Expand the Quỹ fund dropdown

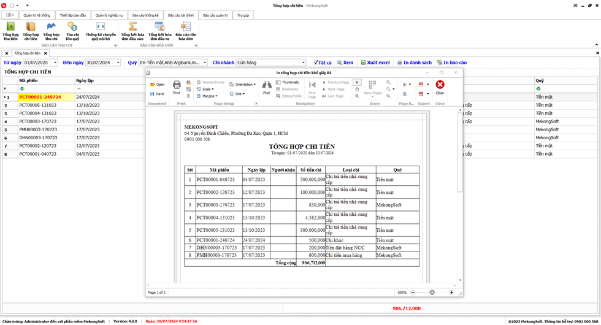205,63
